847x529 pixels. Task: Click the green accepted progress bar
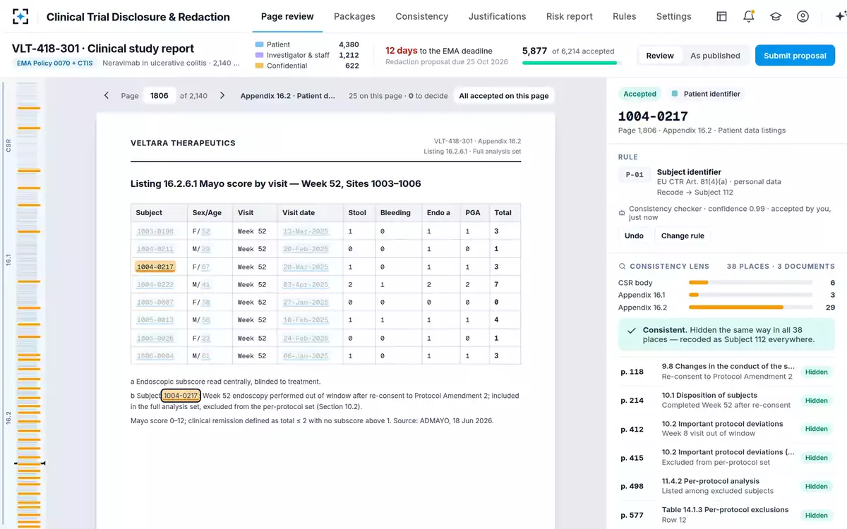[571, 63]
